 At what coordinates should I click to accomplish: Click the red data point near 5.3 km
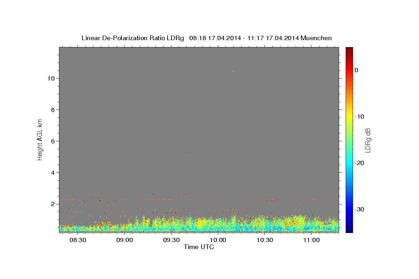(x=189, y=152)
